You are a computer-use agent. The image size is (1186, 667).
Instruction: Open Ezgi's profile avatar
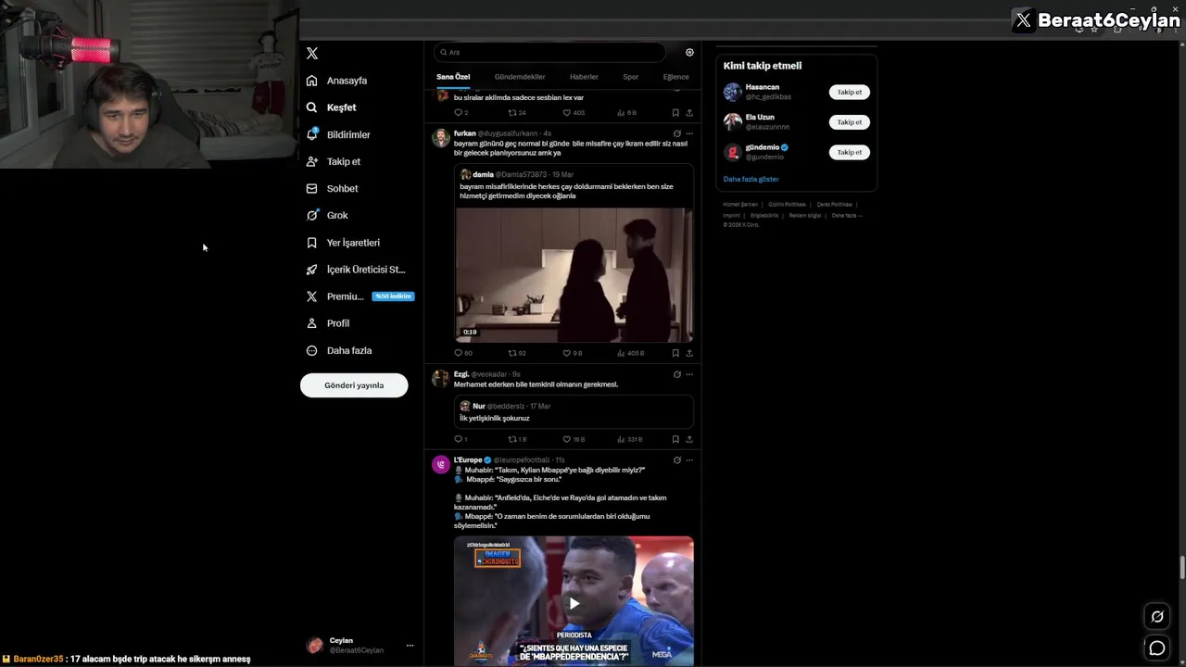(441, 379)
